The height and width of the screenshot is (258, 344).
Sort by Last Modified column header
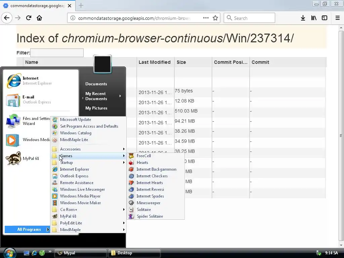click(x=156, y=62)
